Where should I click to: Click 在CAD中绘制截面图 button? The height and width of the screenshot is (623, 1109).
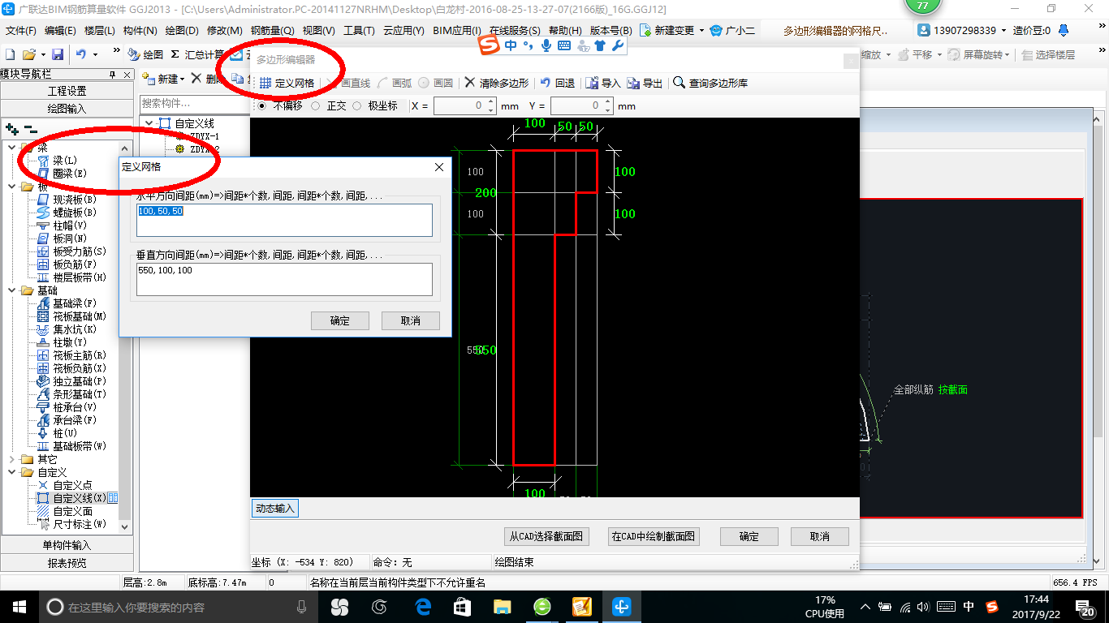click(654, 536)
